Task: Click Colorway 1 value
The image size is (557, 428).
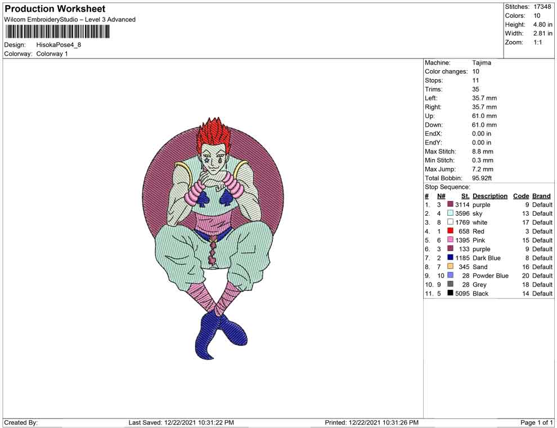Action: 52,54
